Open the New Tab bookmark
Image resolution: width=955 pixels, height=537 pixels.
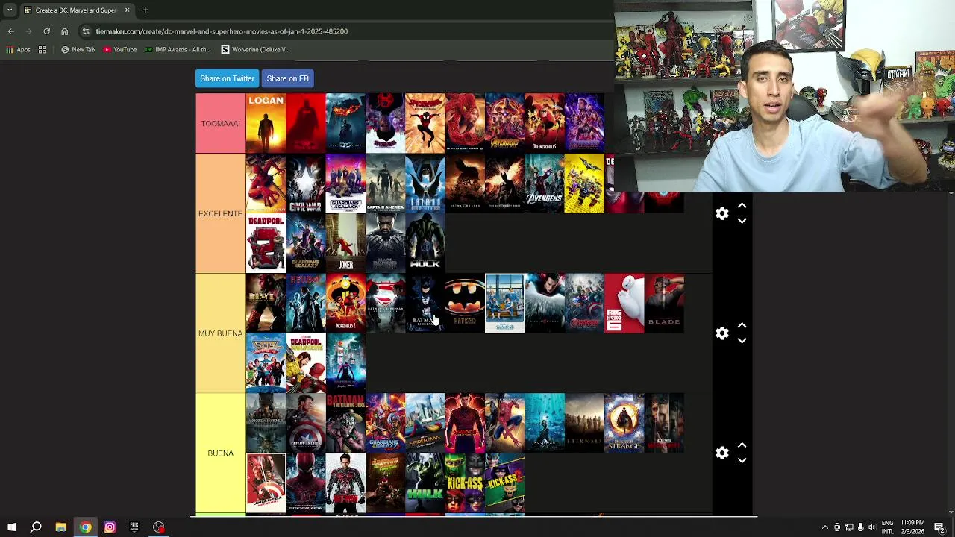click(78, 50)
